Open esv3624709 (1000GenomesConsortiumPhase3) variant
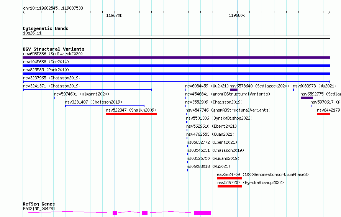 pyautogui.click(x=263, y=174)
